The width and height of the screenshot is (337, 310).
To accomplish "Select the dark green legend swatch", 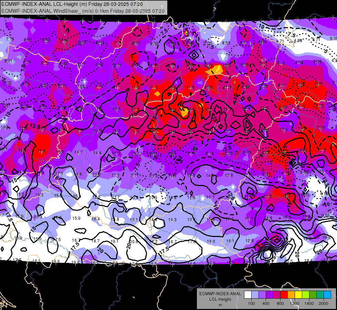I will click(x=313, y=295).
